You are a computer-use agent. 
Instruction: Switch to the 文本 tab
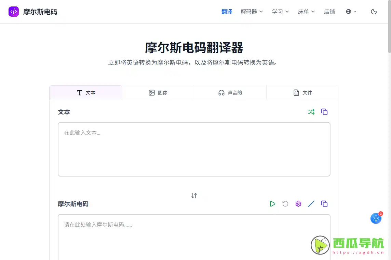[86, 93]
